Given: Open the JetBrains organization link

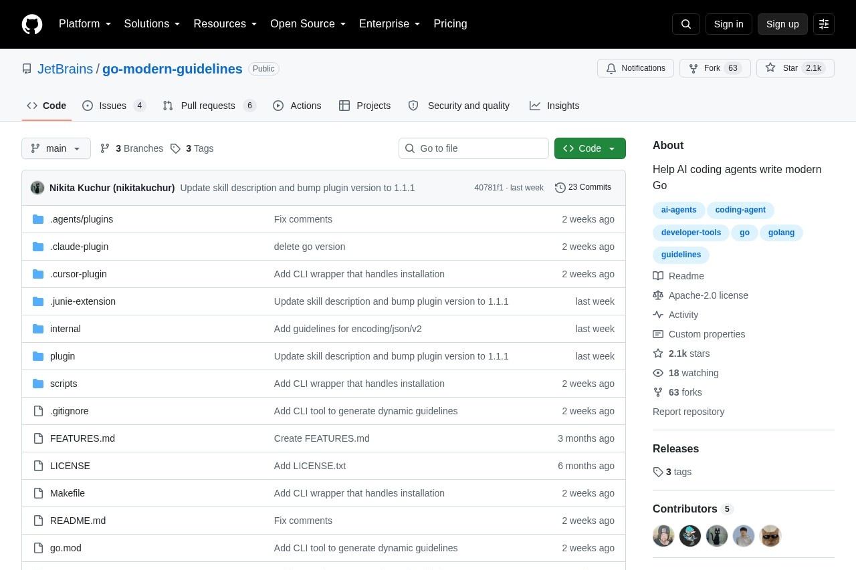Looking at the screenshot, I should click(x=65, y=69).
